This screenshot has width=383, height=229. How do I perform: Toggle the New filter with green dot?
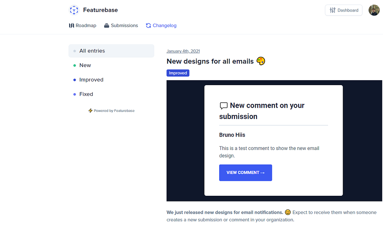coord(85,65)
